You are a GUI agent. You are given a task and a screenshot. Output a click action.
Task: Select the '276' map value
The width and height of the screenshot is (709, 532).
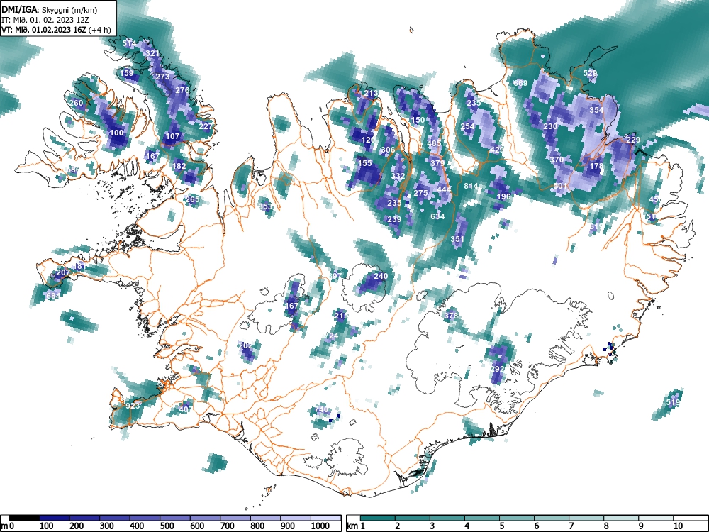pos(182,90)
